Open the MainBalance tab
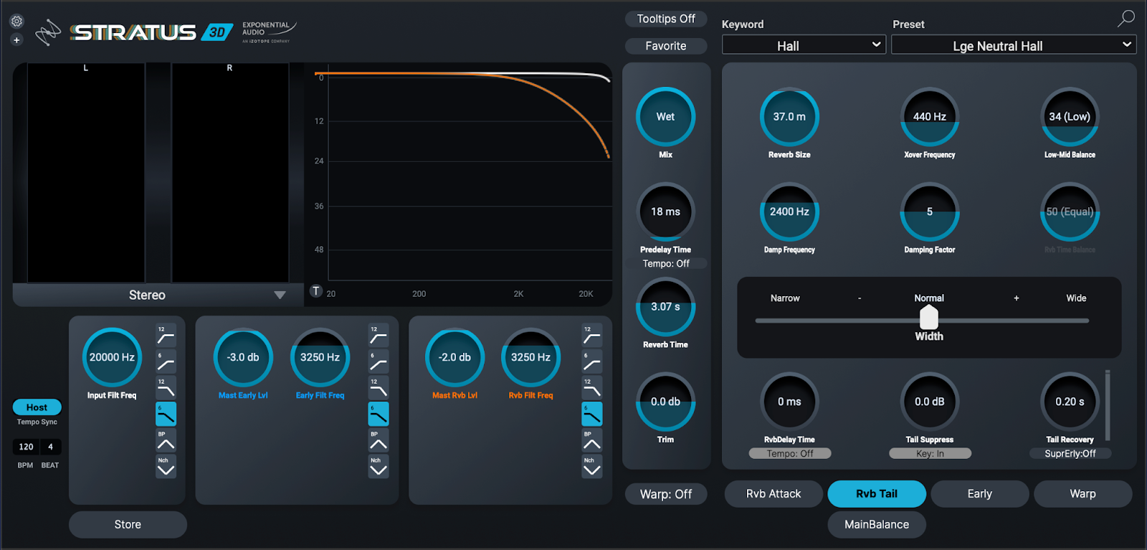Viewport: 1147px width, 550px height. 876,524
